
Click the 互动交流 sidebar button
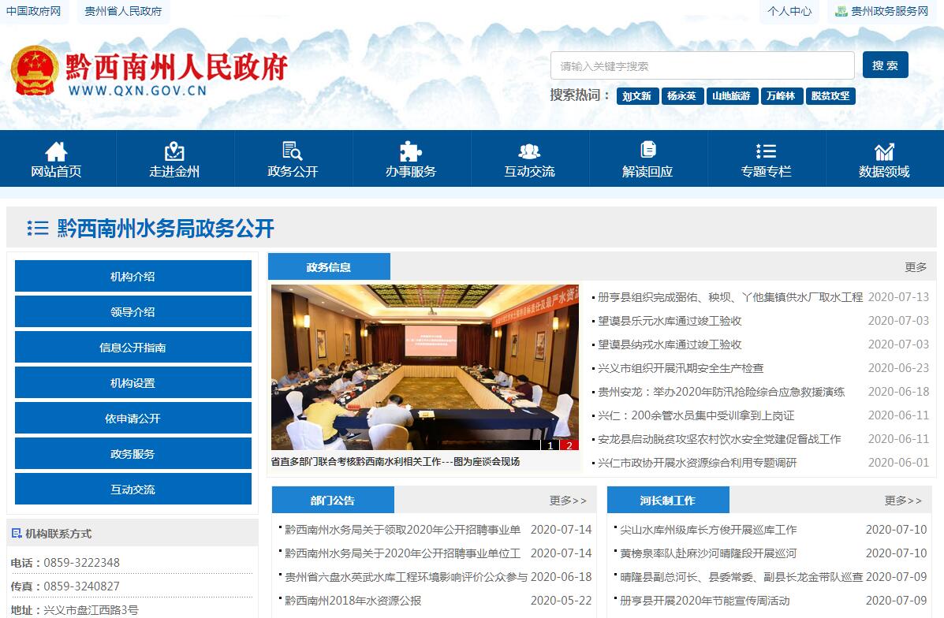(133, 490)
